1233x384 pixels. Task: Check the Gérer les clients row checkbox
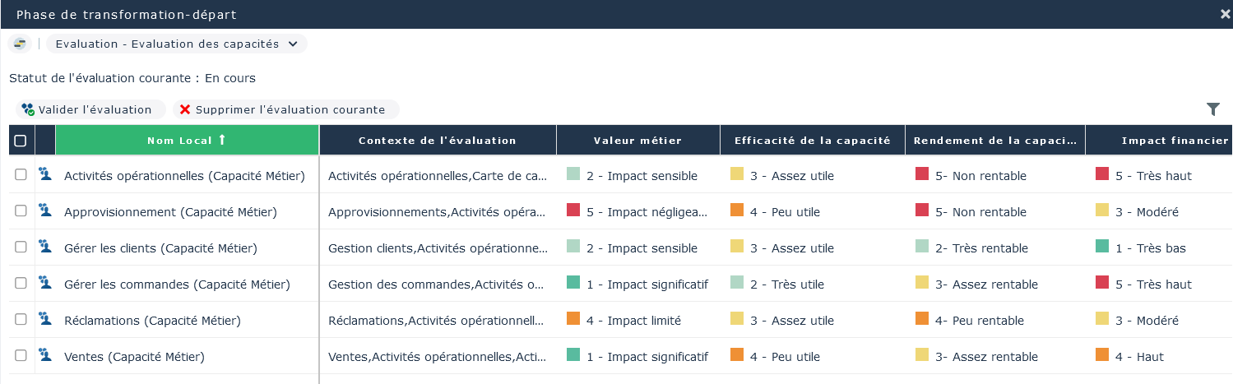[21, 247]
